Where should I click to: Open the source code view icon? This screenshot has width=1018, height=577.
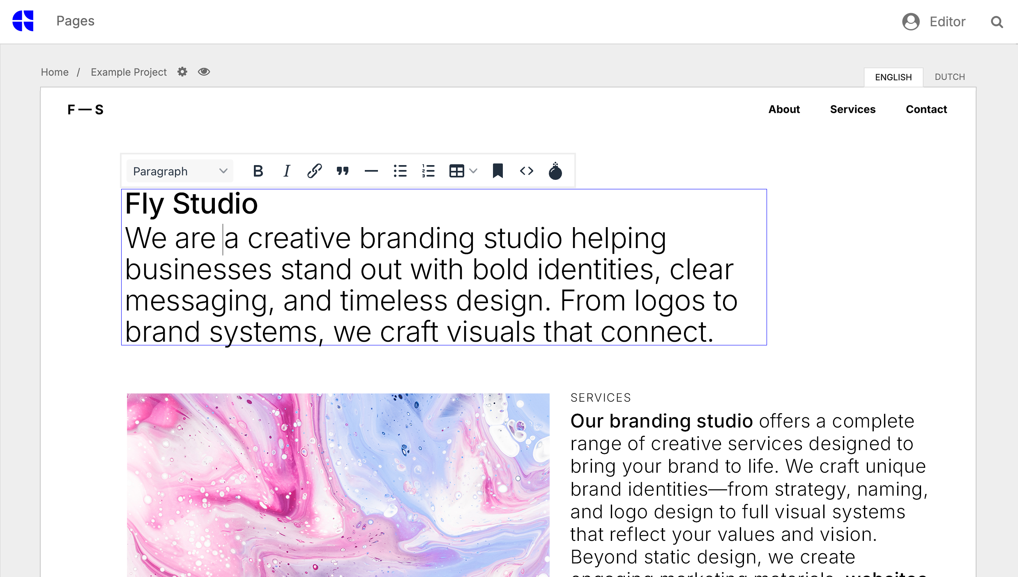526,171
